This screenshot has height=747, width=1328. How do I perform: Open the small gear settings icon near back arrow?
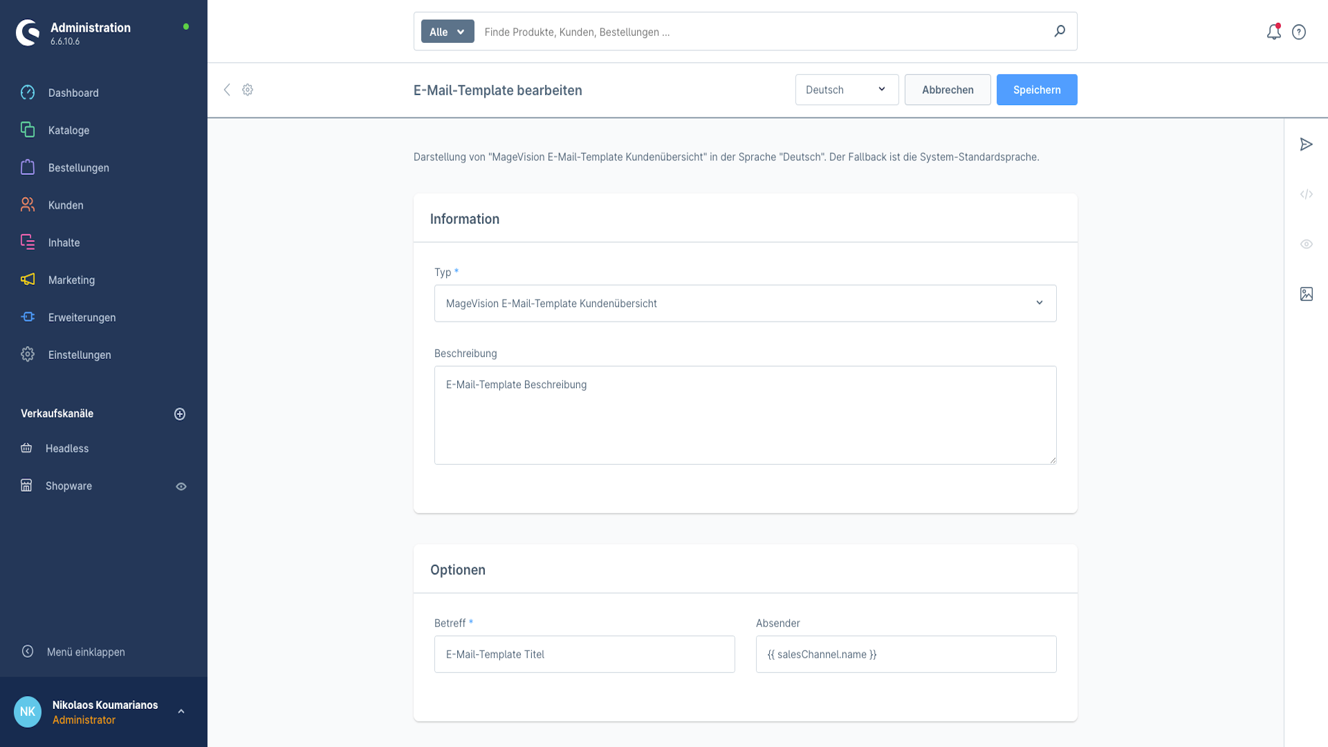point(248,90)
